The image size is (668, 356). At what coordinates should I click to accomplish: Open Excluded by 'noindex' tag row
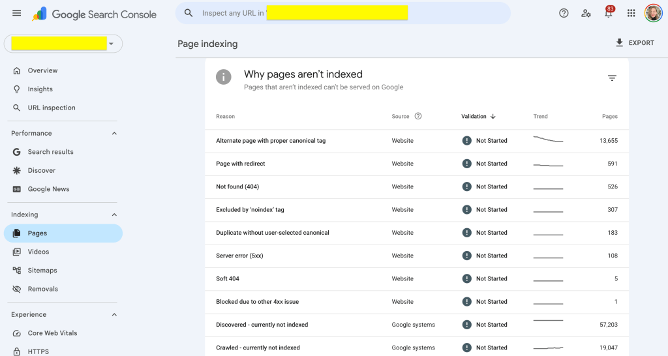click(417, 210)
